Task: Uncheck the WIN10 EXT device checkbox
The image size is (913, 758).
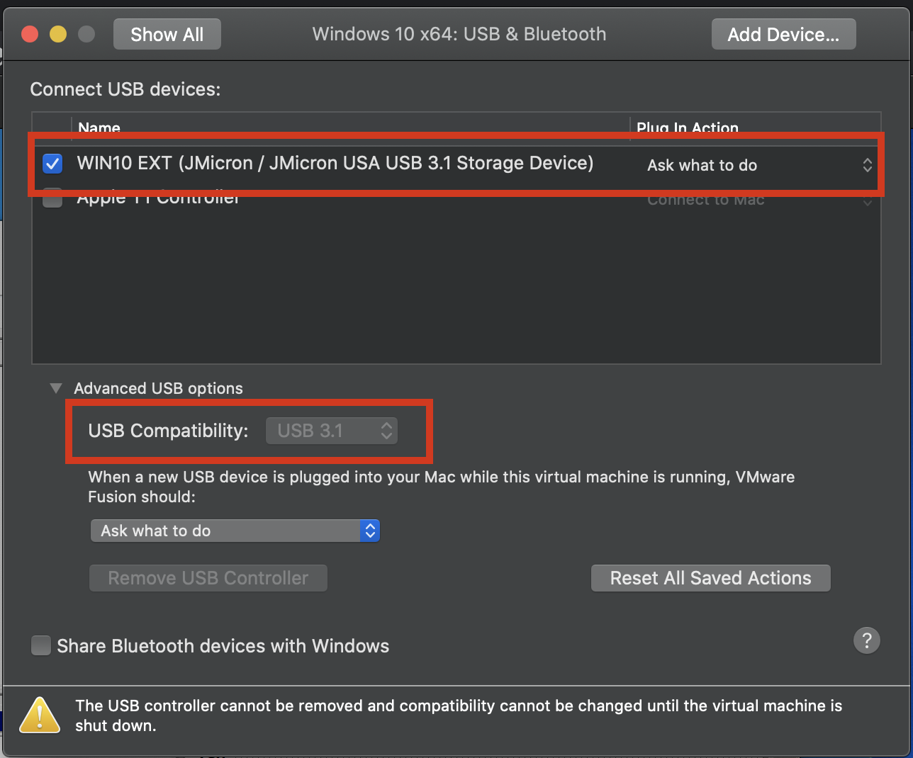Action: click(52, 164)
